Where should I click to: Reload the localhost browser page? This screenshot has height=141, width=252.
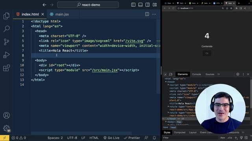tap(173, 8)
